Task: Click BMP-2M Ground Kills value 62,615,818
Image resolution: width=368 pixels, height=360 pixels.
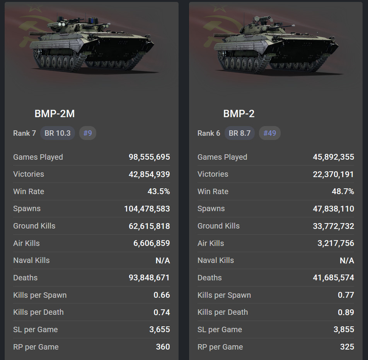Action: pyautogui.click(x=149, y=226)
